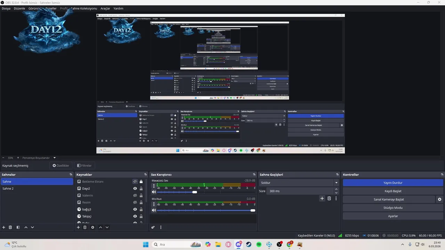Stop streaming with Yayını Durdur
Viewport: 445px width, 250px height.
click(393, 183)
